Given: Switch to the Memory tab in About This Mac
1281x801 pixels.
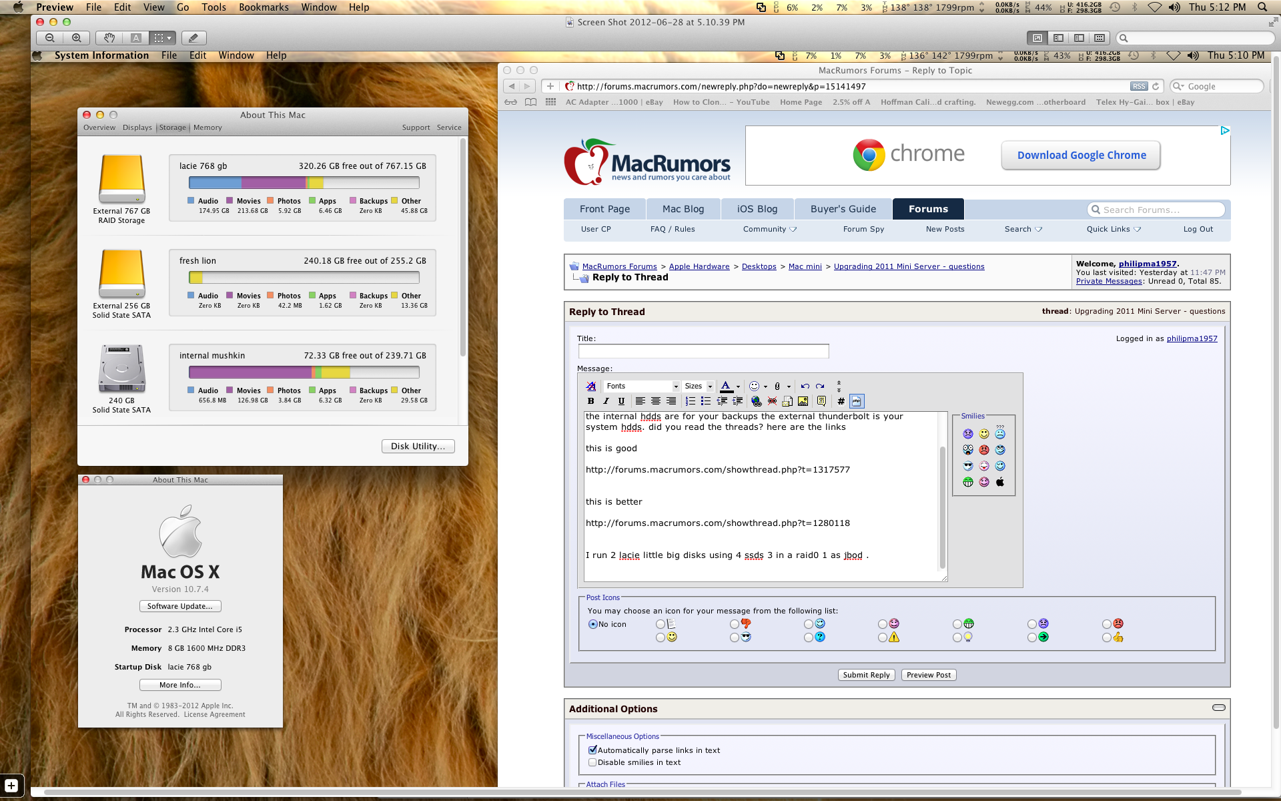Looking at the screenshot, I should coord(207,127).
